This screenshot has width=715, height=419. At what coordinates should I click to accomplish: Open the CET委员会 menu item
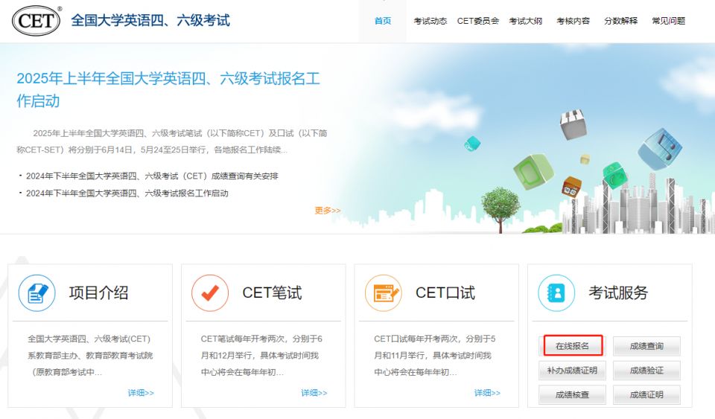tap(477, 21)
